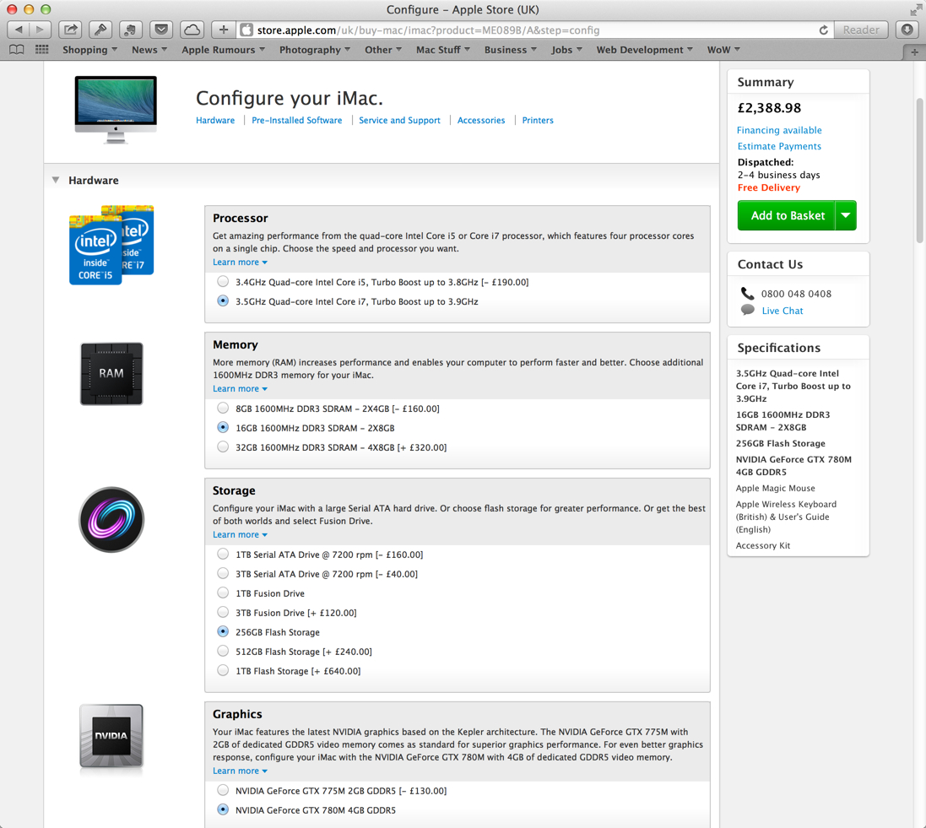
Task: Expand Learn more under Memory
Action: point(240,388)
